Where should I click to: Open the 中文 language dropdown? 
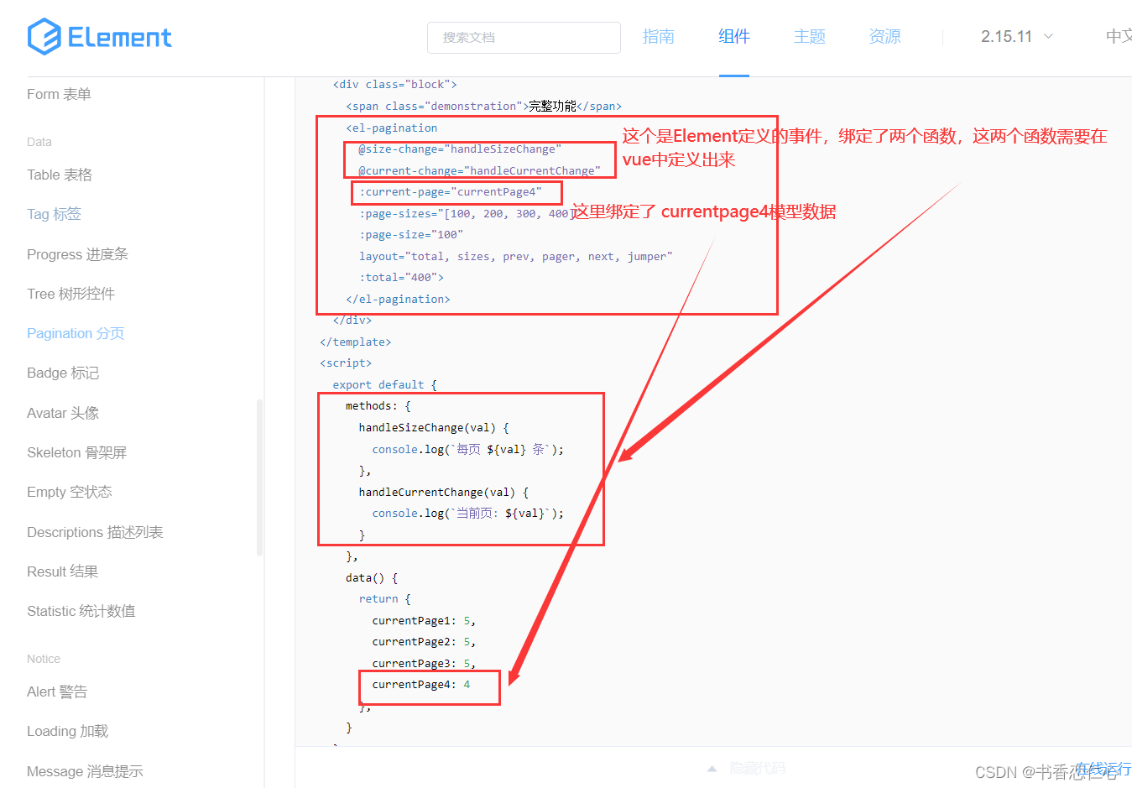tap(1119, 36)
